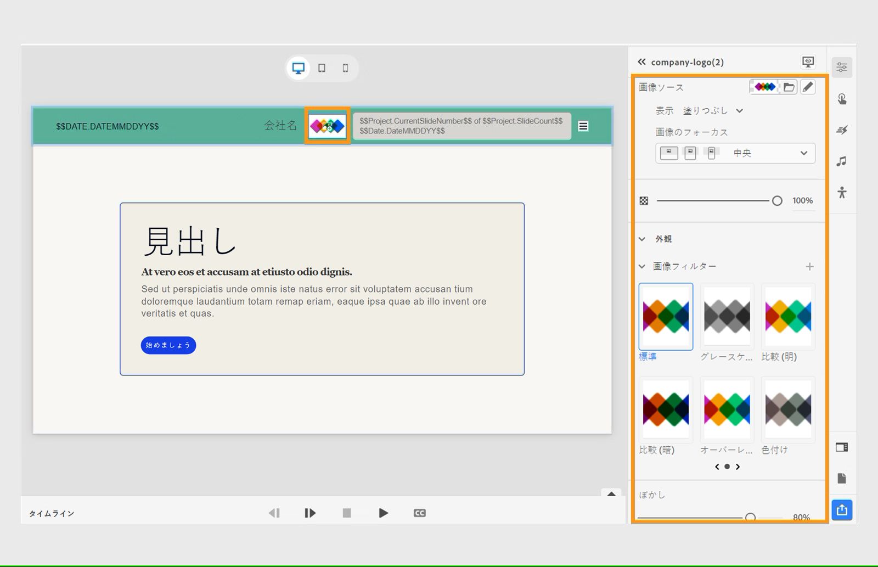Viewport: 878px width, 567px height.
Task: Switch to tablet device view
Action: (x=322, y=68)
